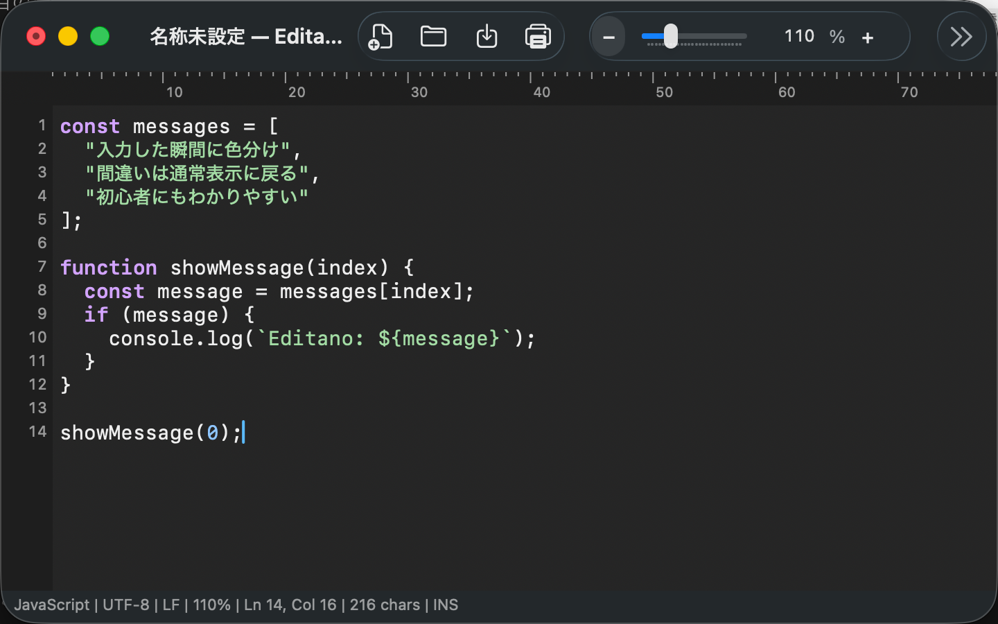Click the string "初心者にもわかりやすい"
This screenshot has height=624, width=998.
197,197
